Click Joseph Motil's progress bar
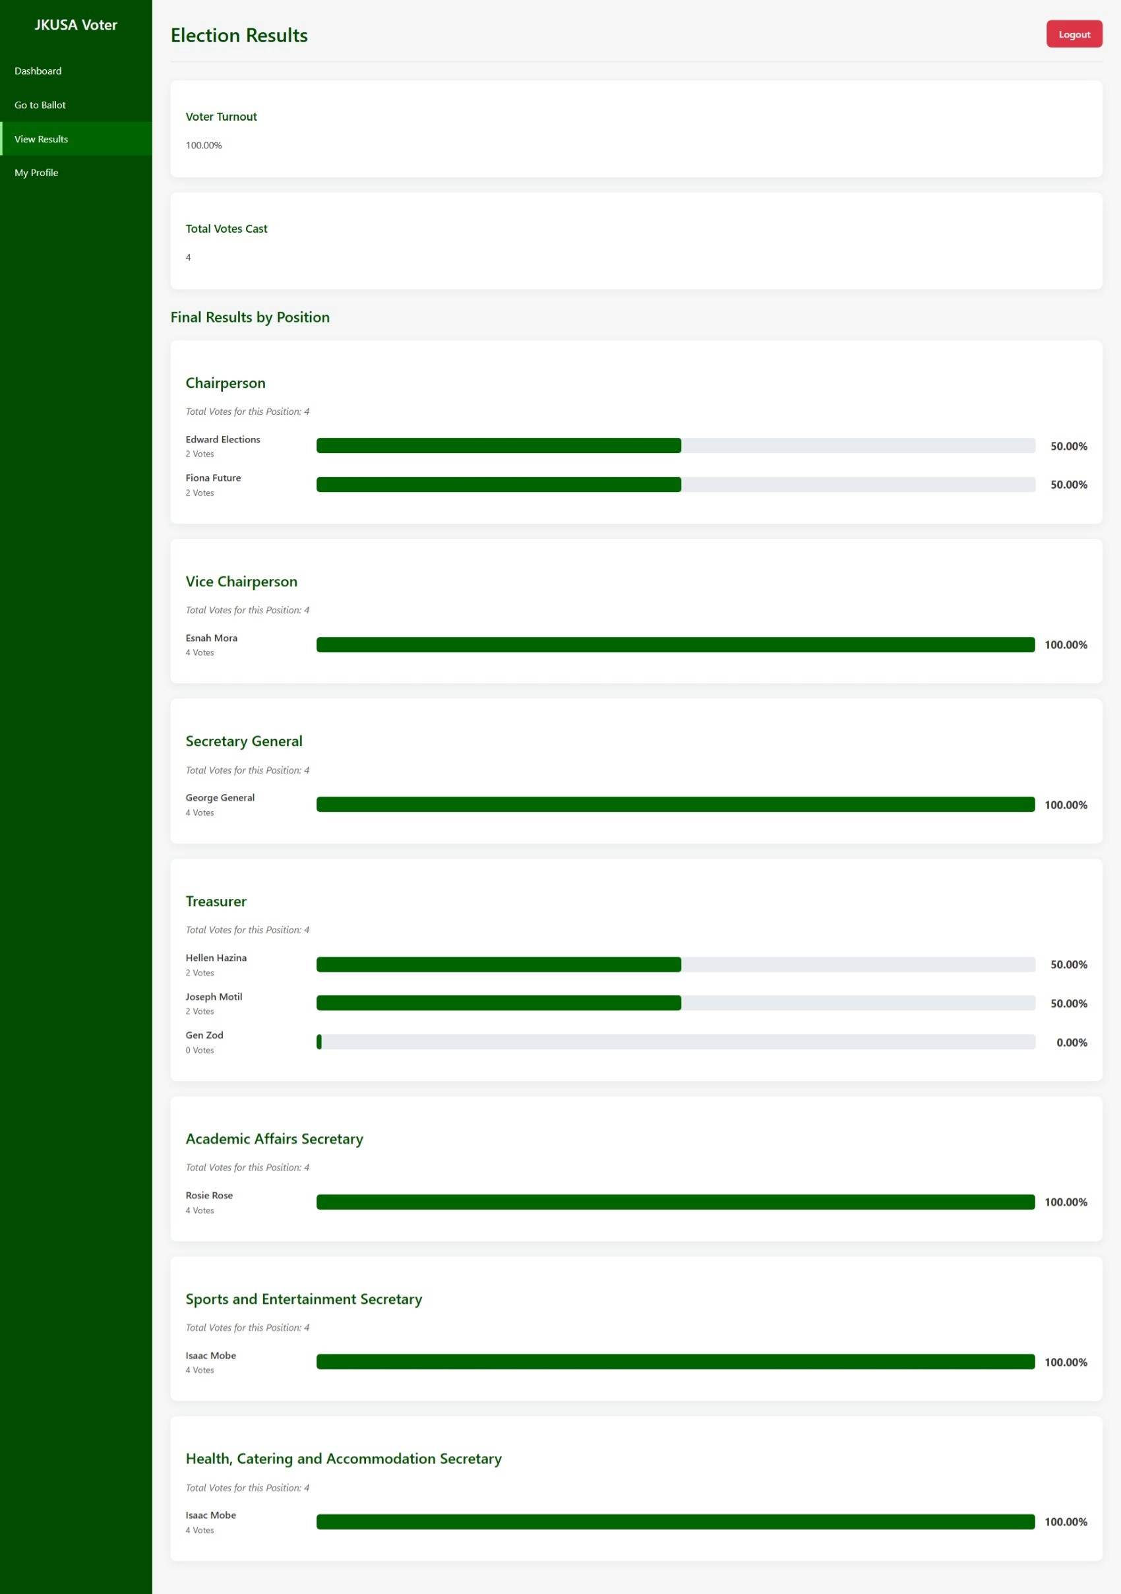The width and height of the screenshot is (1121, 1594). 675,1003
